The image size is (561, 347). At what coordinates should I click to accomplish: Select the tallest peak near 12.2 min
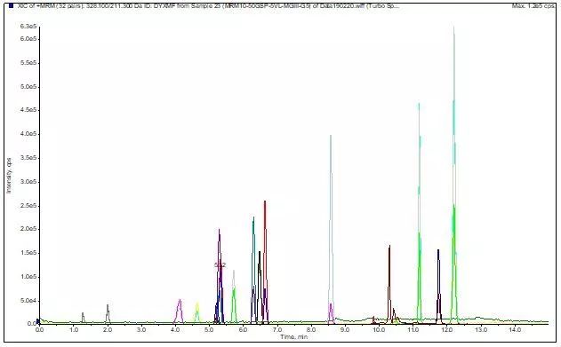point(453,175)
